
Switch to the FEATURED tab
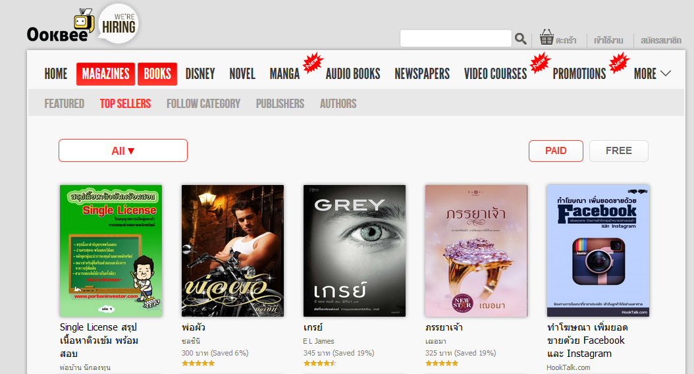click(64, 103)
